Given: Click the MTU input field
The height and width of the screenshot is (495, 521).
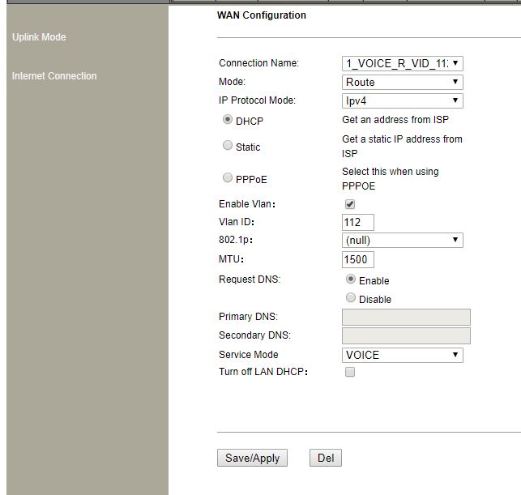Looking at the screenshot, I should tap(358, 259).
